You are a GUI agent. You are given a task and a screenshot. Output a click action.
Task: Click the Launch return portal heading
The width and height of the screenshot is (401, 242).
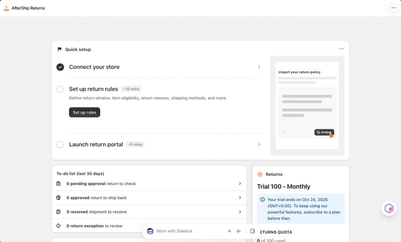pos(96,144)
